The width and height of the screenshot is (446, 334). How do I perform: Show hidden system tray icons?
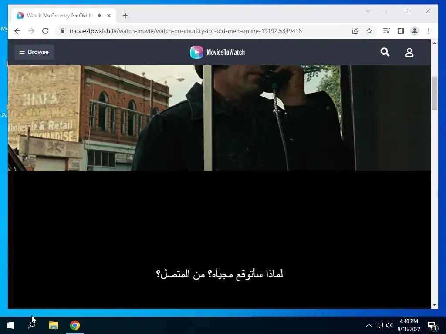[368, 325]
